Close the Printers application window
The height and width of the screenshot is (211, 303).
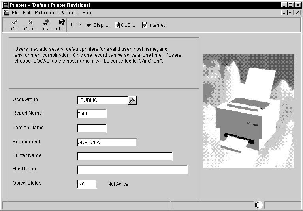[298, 5]
